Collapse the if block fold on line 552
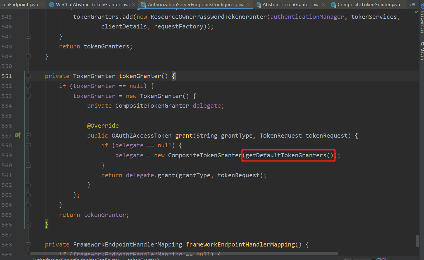The image size is (424, 260). (28, 86)
